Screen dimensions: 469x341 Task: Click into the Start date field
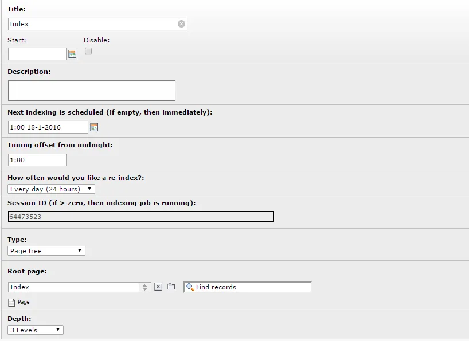37,54
